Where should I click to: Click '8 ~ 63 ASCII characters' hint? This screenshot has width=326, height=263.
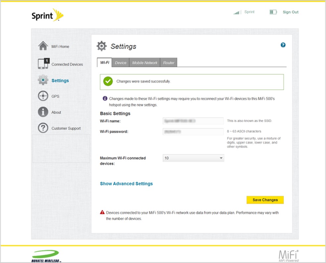pyautogui.click(x=244, y=131)
